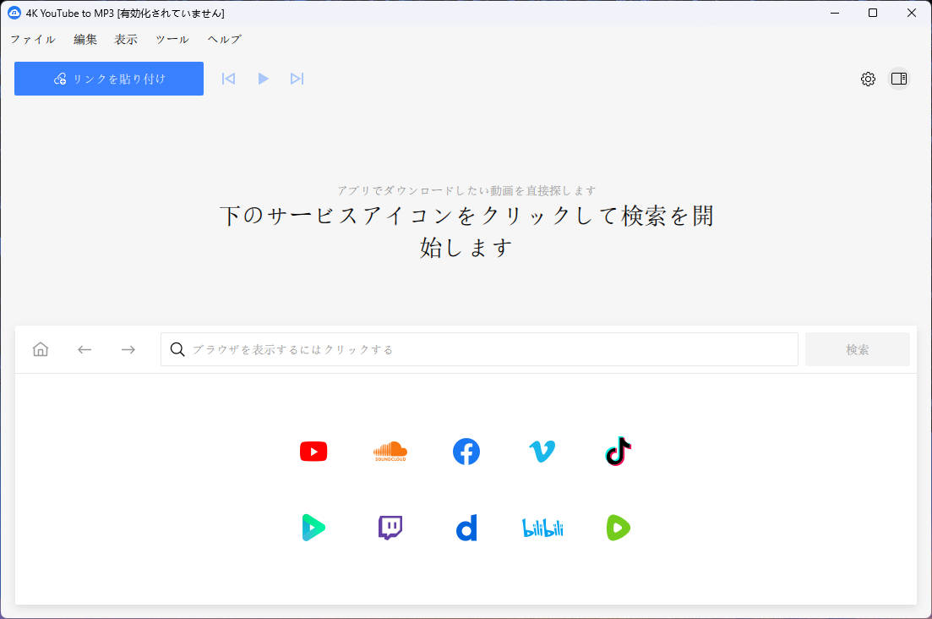
Task: Select the Rumble service icon
Action: click(x=618, y=527)
